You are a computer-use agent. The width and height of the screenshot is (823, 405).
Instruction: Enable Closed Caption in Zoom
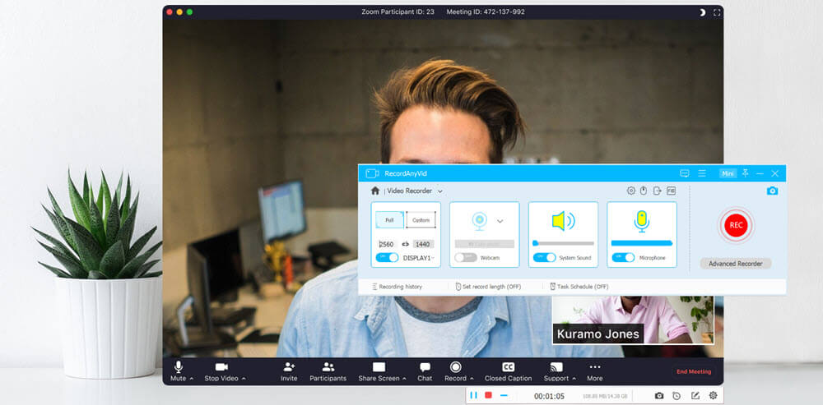508,371
